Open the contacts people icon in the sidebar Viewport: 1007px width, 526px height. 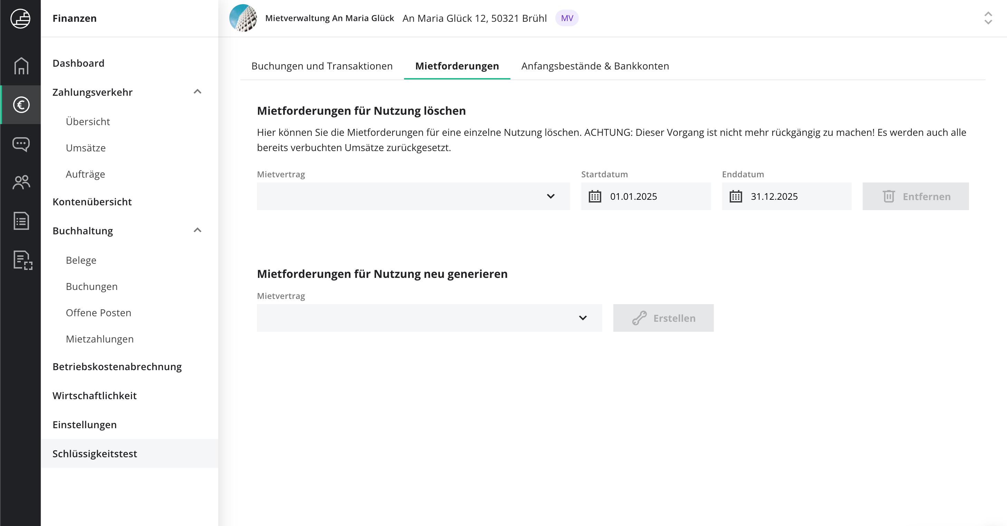point(21,182)
